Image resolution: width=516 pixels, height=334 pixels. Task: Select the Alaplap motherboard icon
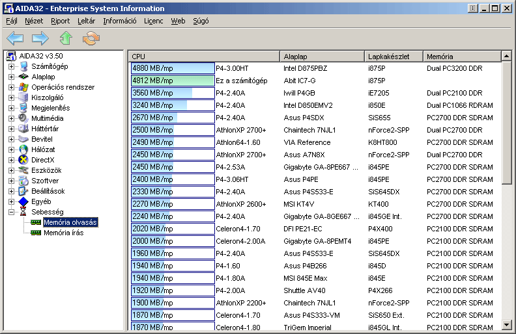[x=23, y=77]
